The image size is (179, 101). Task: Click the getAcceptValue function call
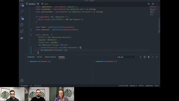[55, 27]
